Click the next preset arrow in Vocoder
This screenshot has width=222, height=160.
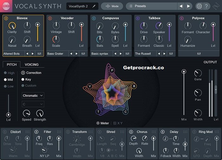tap(77, 54)
